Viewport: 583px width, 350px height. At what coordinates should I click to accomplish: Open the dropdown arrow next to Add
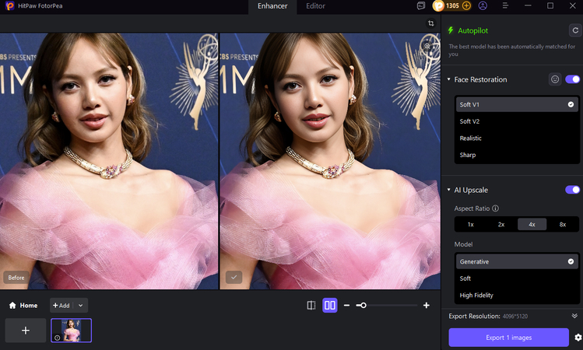(81, 306)
